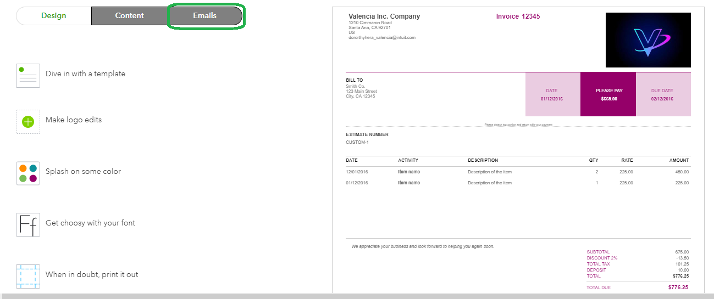Click the Valencia logo in invoice preview
This screenshot has height=299, width=714.
click(x=648, y=40)
